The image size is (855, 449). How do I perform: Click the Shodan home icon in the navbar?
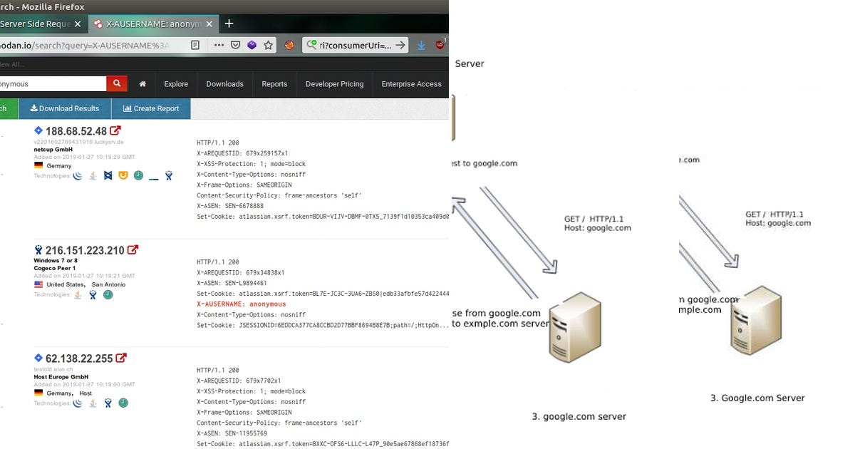click(x=142, y=83)
